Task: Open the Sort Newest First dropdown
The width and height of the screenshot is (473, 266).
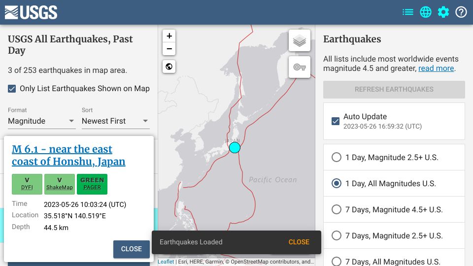Action: click(115, 121)
